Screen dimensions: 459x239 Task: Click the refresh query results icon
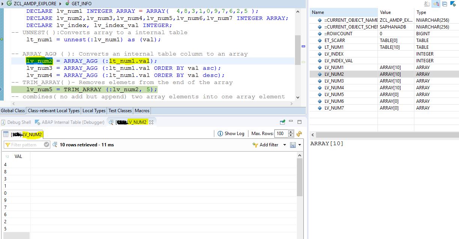point(299,134)
